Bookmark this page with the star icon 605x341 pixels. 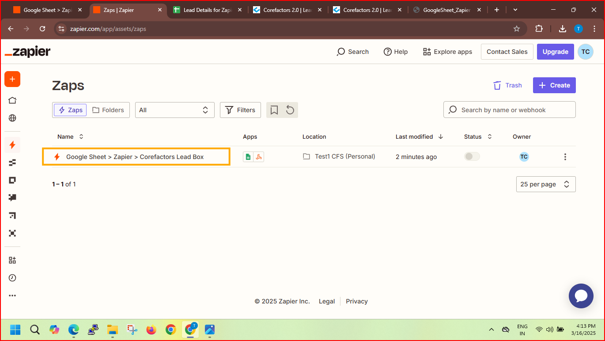(517, 29)
